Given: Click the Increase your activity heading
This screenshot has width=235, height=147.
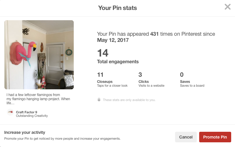Looking at the screenshot, I should coord(25,133).
